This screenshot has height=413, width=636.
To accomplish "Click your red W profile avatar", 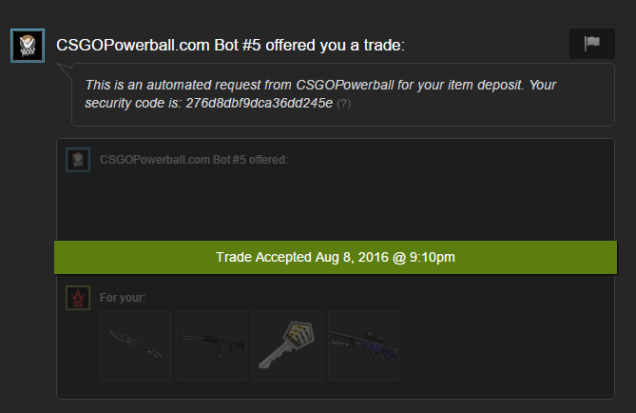I will click(78, 298).
